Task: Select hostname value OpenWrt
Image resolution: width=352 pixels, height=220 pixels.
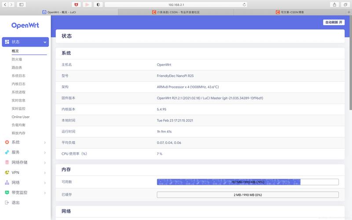Action: pos(164,65)
